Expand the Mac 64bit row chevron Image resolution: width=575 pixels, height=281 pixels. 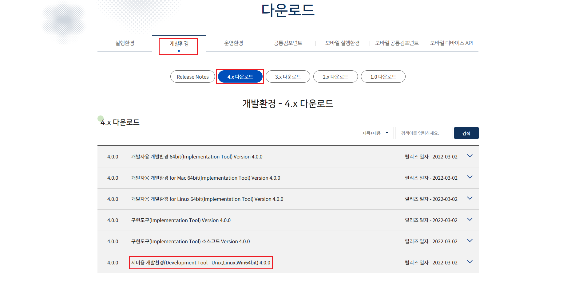(x=470, y=177)
